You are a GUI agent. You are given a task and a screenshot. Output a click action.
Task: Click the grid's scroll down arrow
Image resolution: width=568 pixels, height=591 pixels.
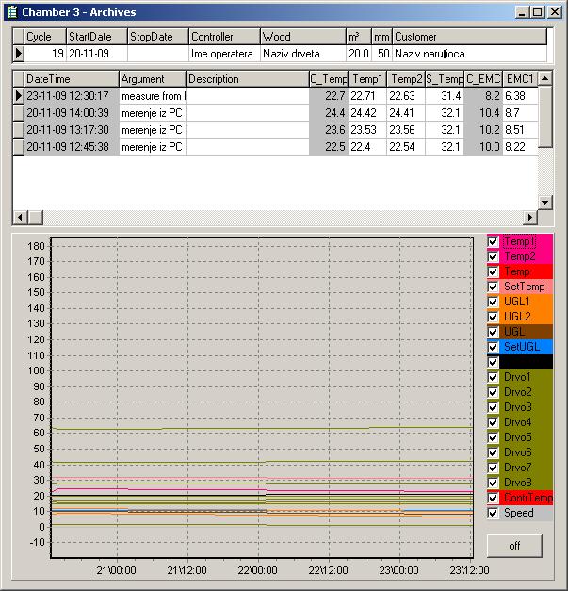tap(544, 203)
